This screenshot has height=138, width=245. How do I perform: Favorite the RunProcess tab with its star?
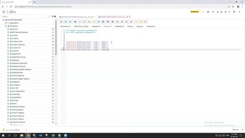127,17
